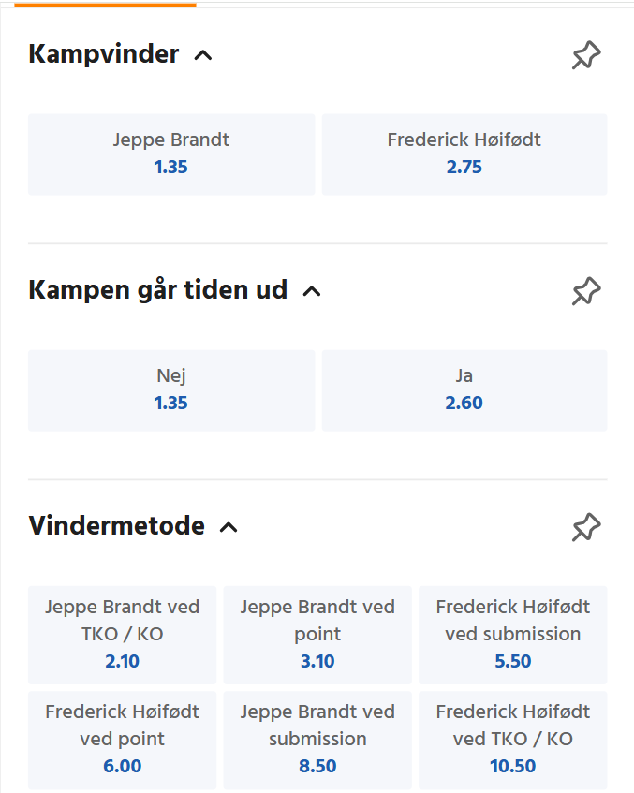Bet on Frederick Høifødt at 2.75
The height and width of the screenshot is (793, 634).
[464, 154]
